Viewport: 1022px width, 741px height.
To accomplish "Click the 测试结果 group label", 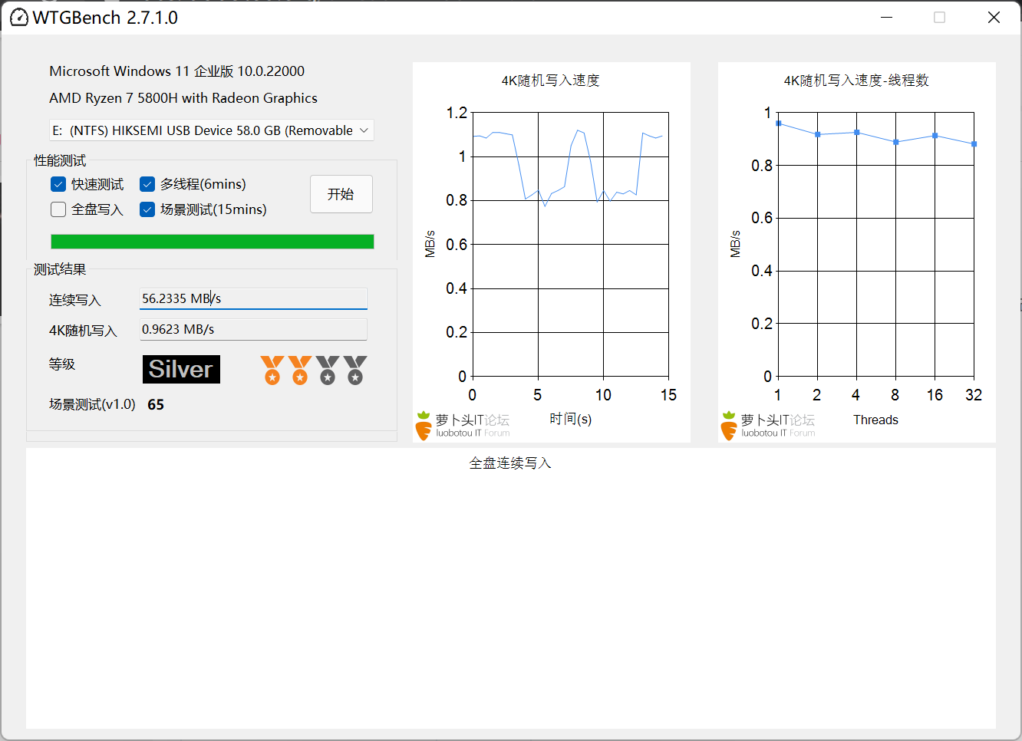I will pos(60,269).
